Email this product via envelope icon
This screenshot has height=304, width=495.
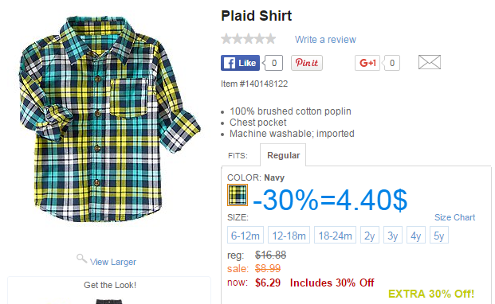click(430, 62)
